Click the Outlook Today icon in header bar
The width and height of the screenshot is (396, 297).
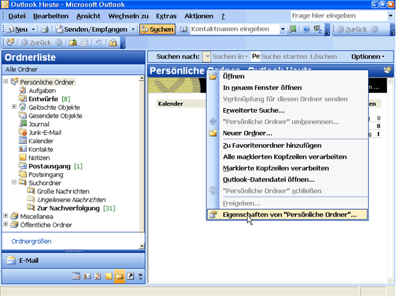387,70
